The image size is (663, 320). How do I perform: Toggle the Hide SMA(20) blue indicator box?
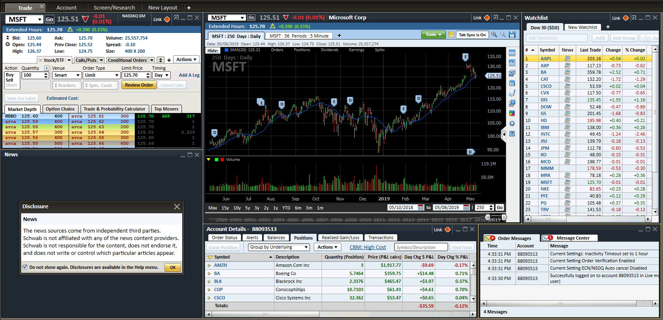[226, 50]
